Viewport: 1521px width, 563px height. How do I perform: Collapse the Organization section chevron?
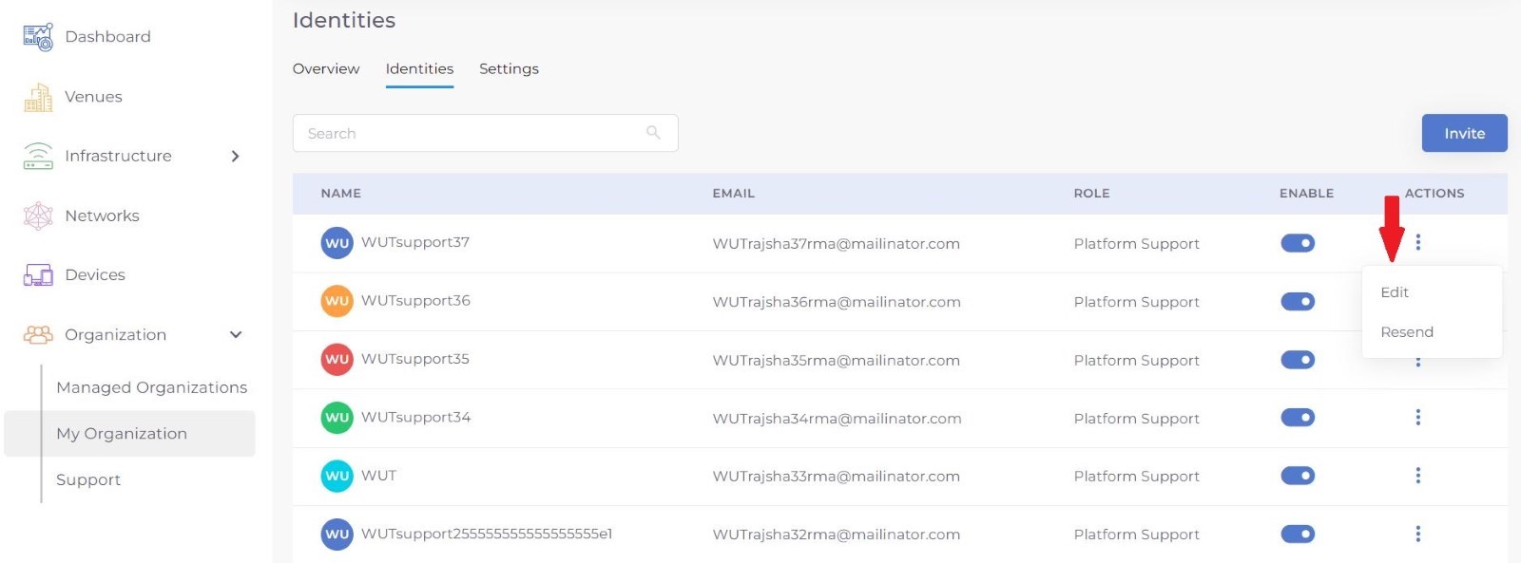236,334
